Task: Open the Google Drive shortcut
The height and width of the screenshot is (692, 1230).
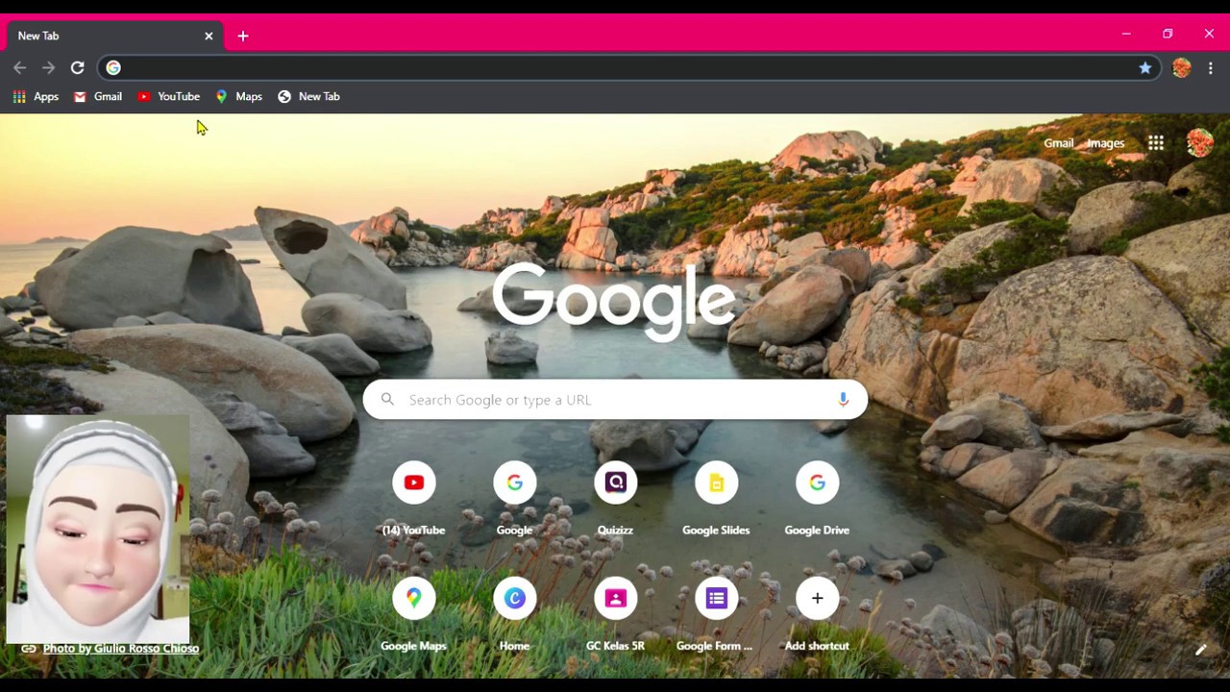Action: click(817, 500)
